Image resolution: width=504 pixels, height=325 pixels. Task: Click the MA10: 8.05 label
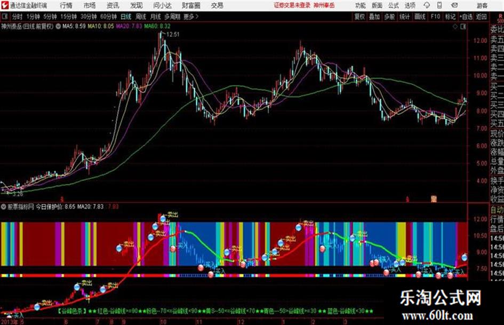101,26
